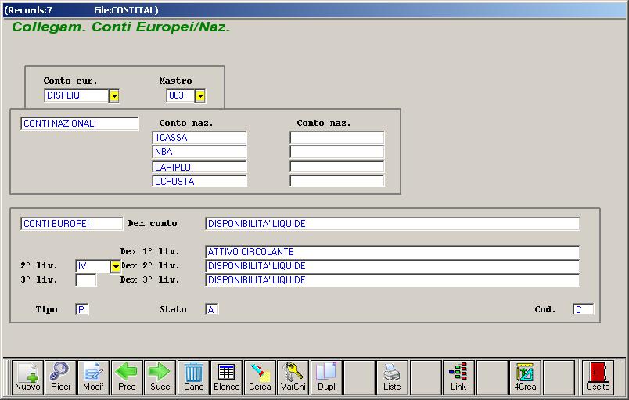Print lists with Liste printer icon
Viewport: 629px width, 400px height.
pos(392,377)
